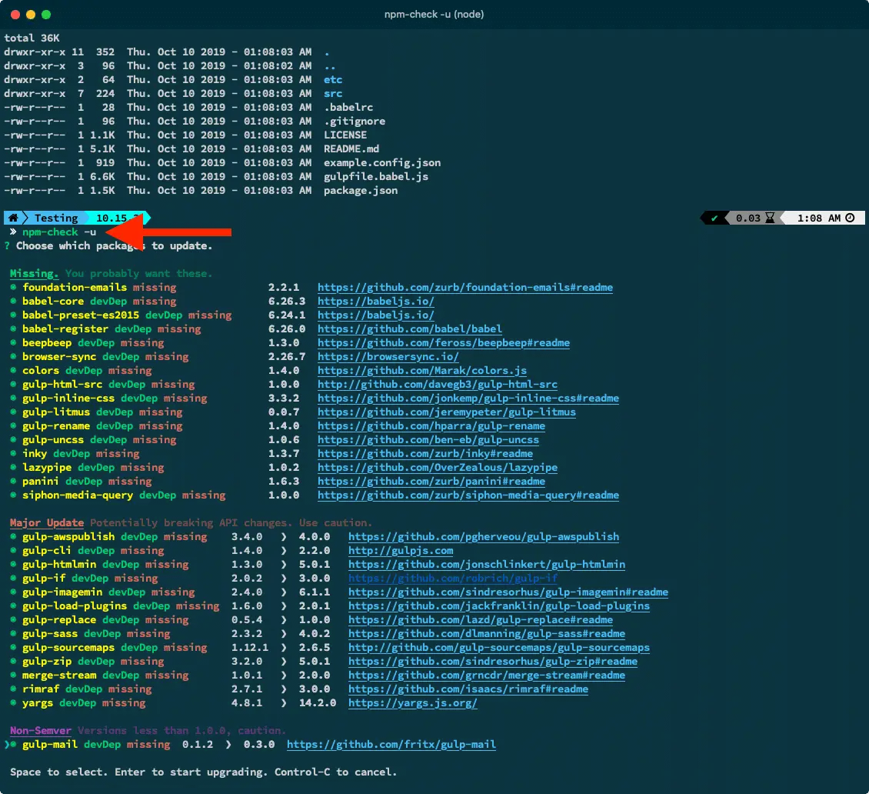This screenshot has width=869, height=794.
Task: Click the 1:08 AM time display
Action: tap(818, 218)
